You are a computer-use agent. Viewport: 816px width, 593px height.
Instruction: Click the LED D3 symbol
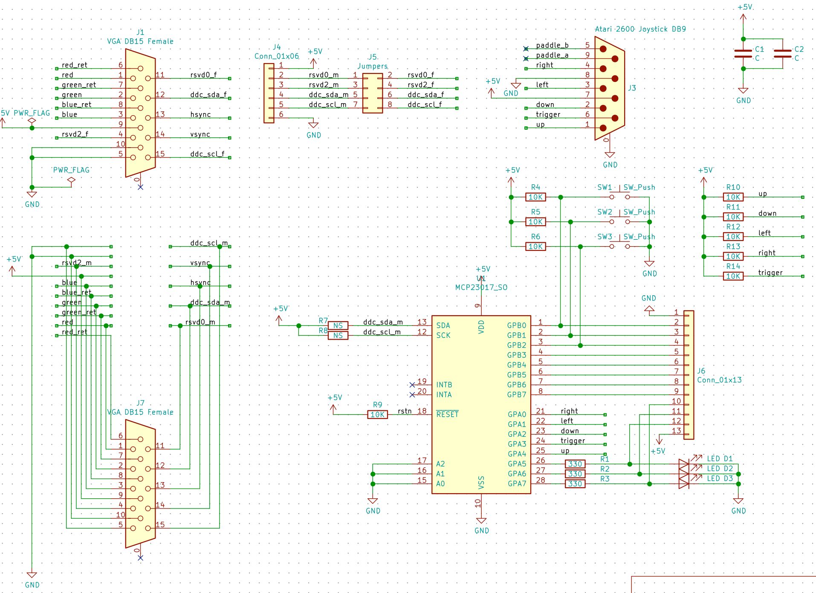tap(684, 484)
